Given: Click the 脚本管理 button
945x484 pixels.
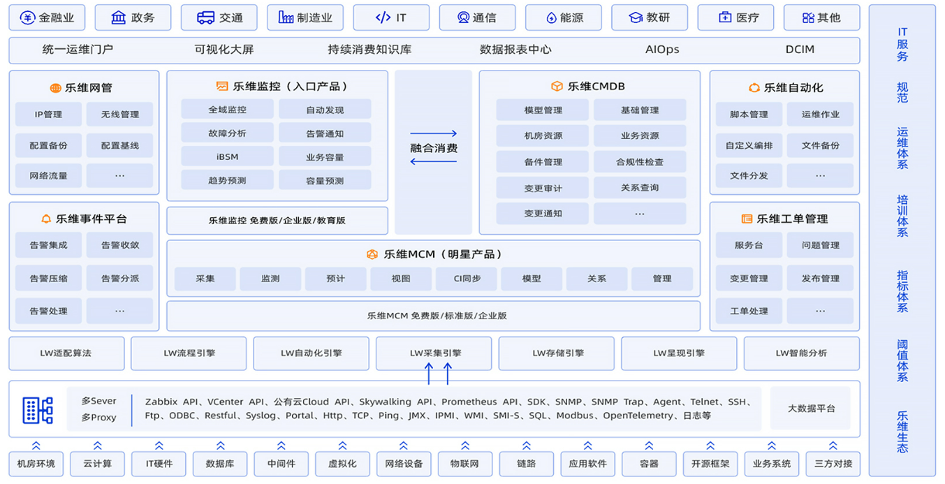Looking at the screenshot, I should point(749,115).
